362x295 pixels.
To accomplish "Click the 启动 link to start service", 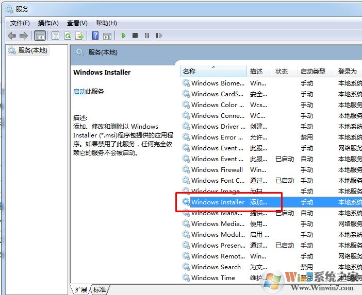I will (79, 91).
